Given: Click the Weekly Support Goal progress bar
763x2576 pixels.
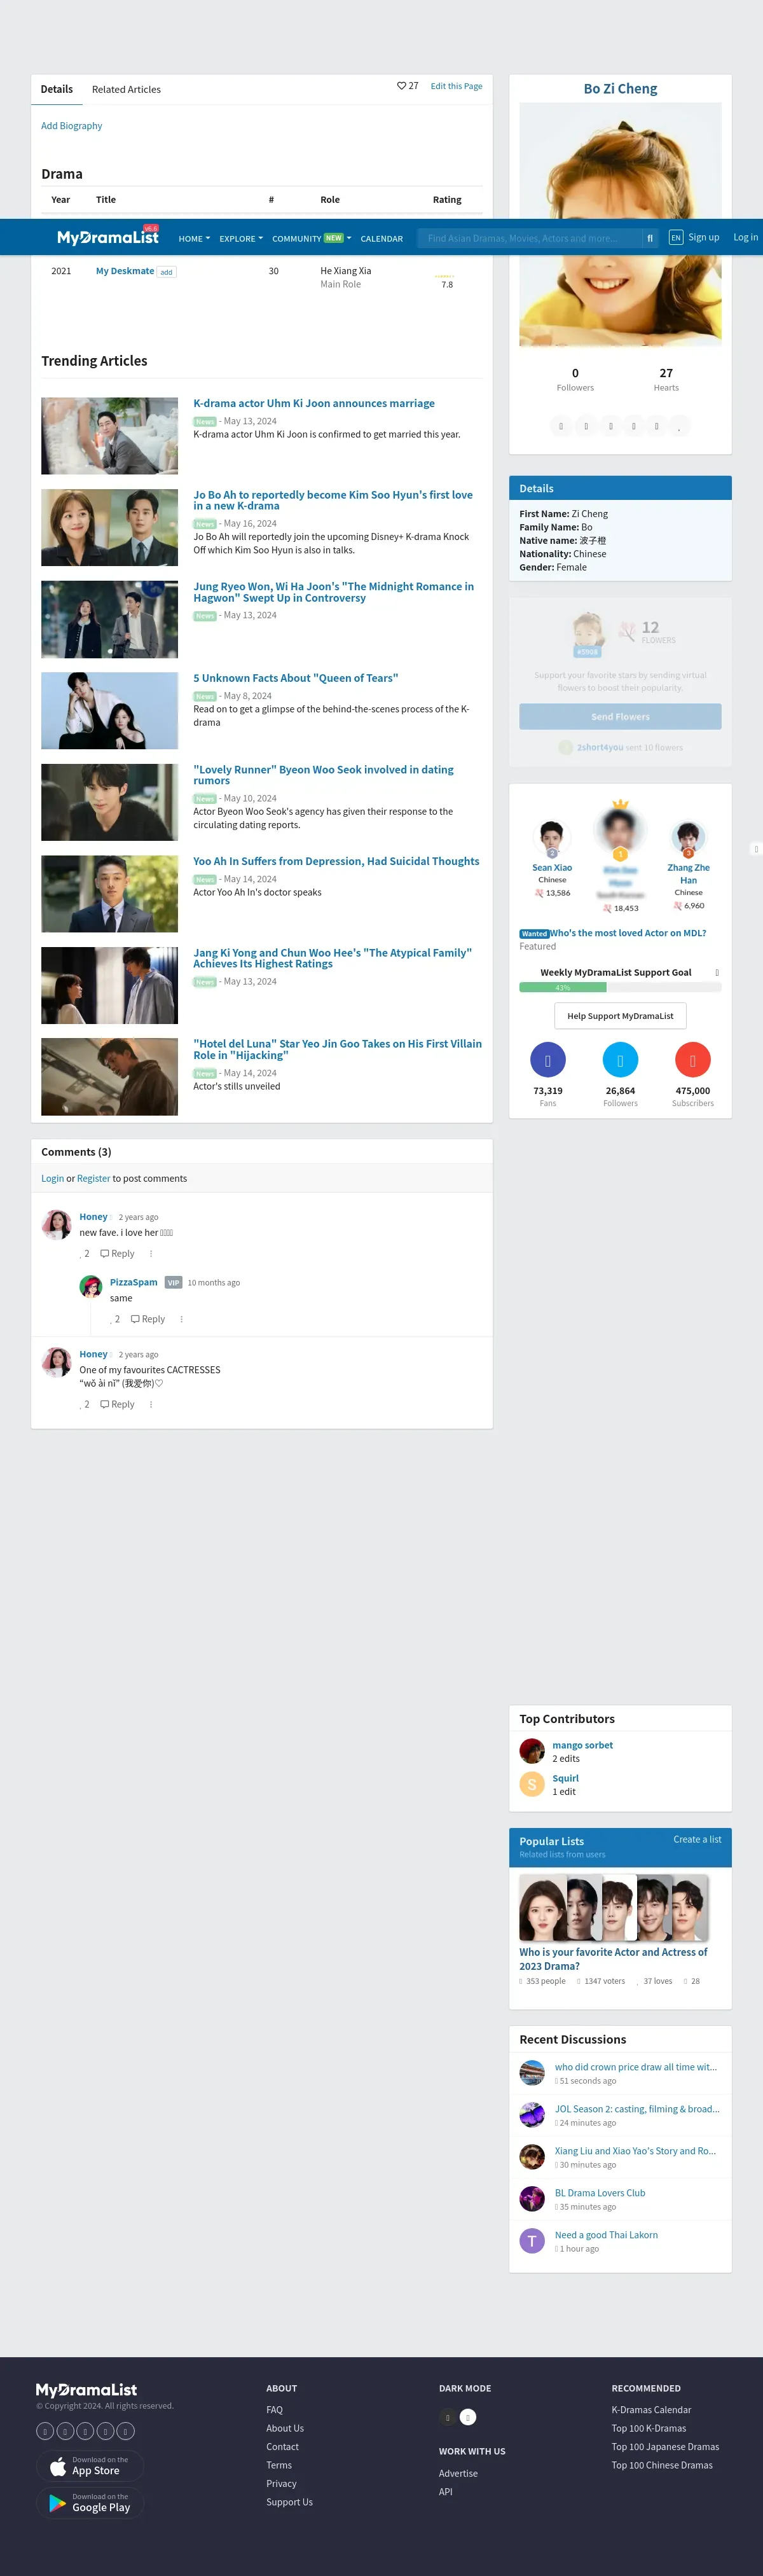Looking at the screenshot, I should click(x=620, y=987).
